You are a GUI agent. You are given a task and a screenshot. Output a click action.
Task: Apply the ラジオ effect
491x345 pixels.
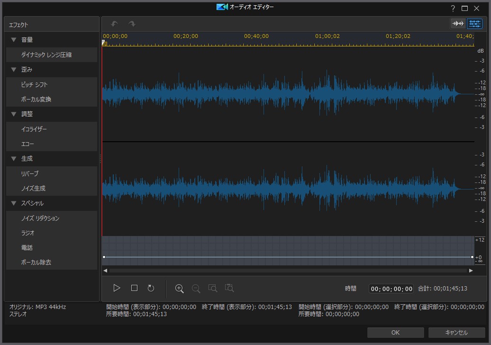[x=52, y=233]
